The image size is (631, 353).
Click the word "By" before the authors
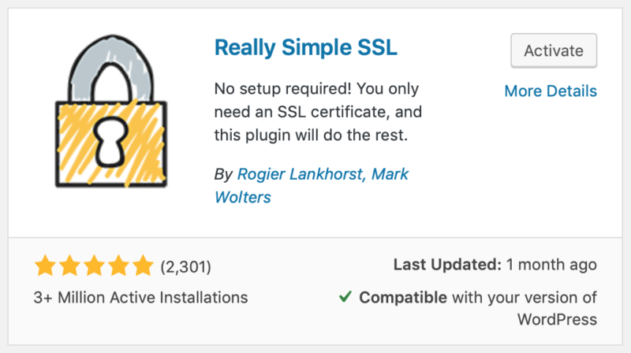[x=222, y=173]
